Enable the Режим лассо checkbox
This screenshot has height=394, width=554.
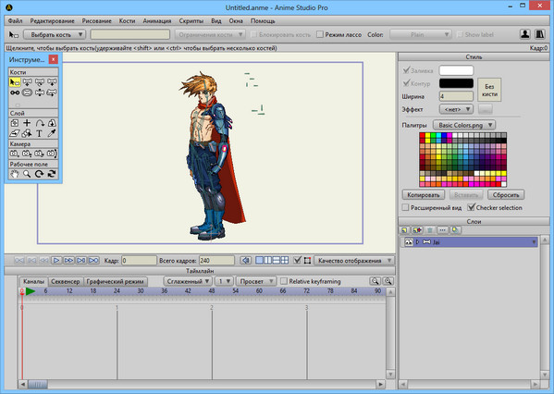320,34
